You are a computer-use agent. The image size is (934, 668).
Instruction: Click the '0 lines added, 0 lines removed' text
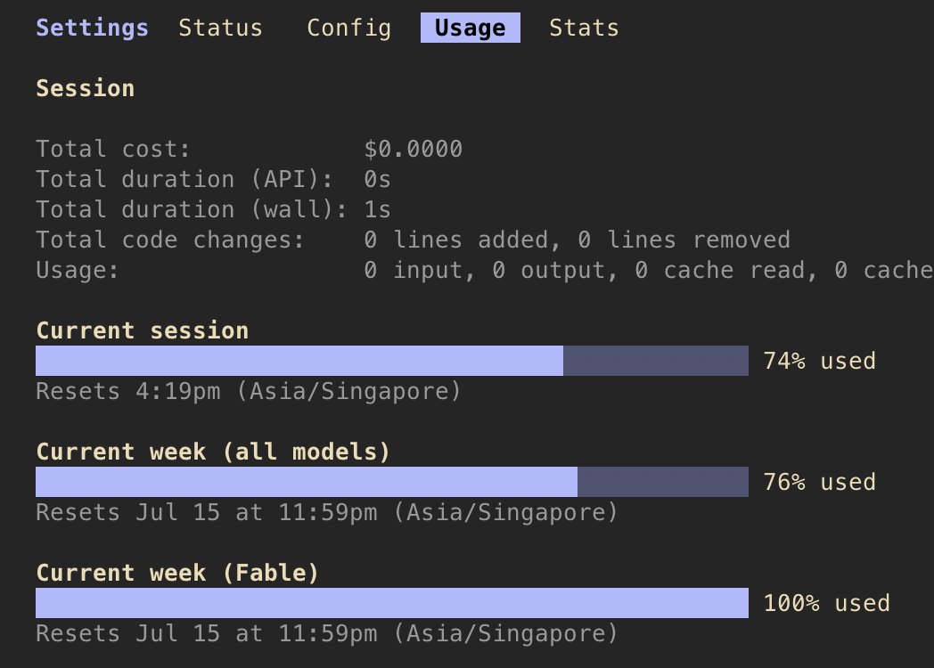click(x=578, y=240)
